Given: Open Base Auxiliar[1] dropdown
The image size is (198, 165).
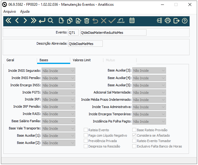Looking at the screenshot, I should pyautogui.click(x=58, y=135).
